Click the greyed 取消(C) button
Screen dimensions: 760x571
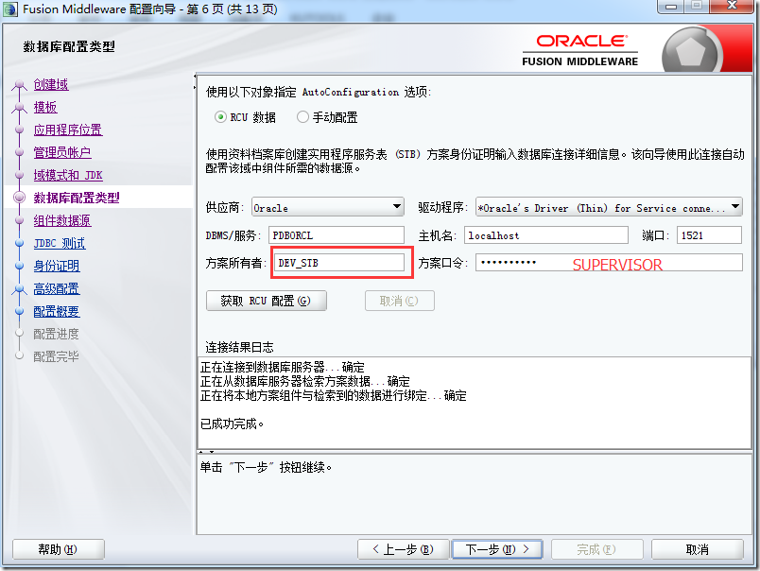tap(400, 301)
